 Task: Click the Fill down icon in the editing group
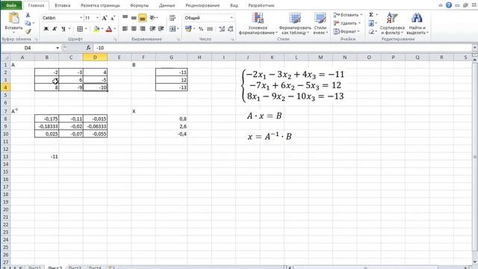[371, 23]
